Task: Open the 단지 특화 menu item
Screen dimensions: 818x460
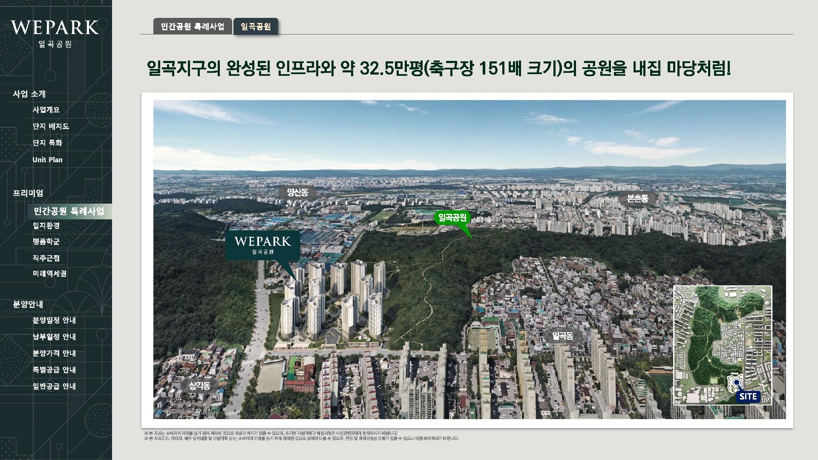Action: 47,143
